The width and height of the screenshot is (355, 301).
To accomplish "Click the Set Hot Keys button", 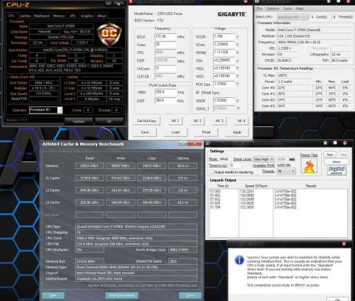I will point(147,121).
